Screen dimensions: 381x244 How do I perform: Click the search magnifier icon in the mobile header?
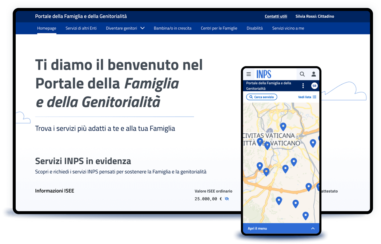pos(302,74)
